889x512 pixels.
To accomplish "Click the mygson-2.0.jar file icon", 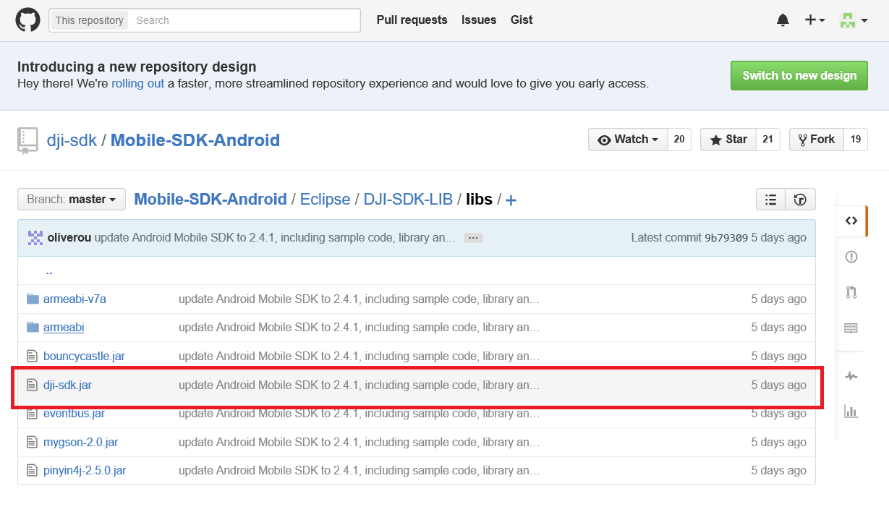I will 32,442.
